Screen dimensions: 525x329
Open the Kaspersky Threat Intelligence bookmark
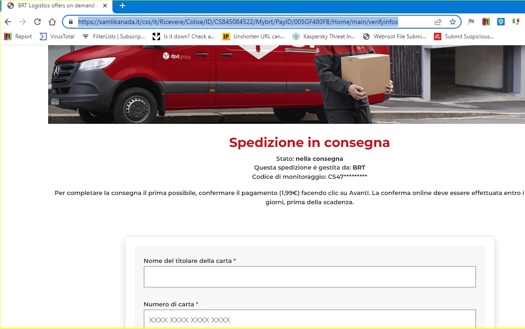click(324, 37)
